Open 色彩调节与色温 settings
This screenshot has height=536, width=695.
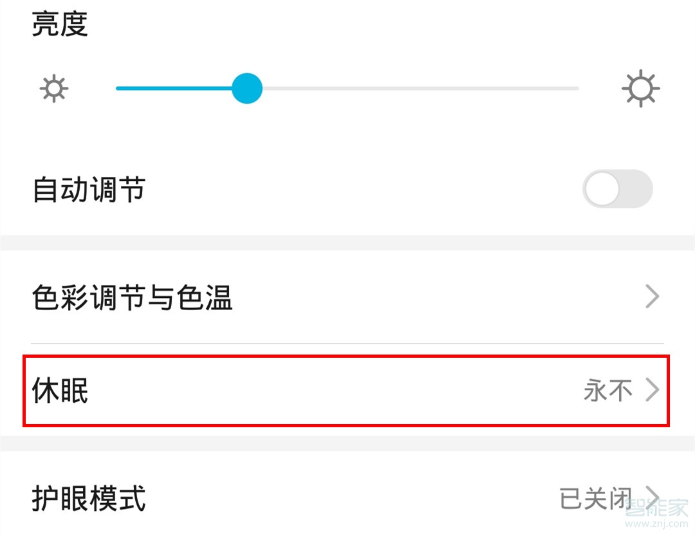132,297
